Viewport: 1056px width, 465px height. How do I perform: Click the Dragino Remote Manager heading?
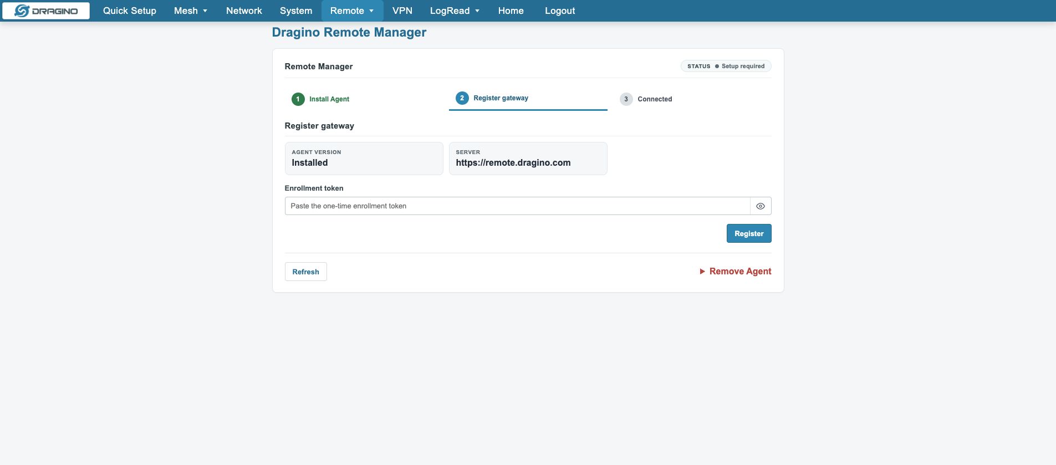click(x=349, y=32)
